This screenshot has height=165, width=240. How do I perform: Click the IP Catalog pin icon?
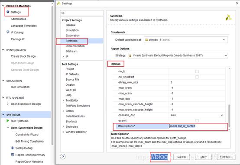(8, 32)
